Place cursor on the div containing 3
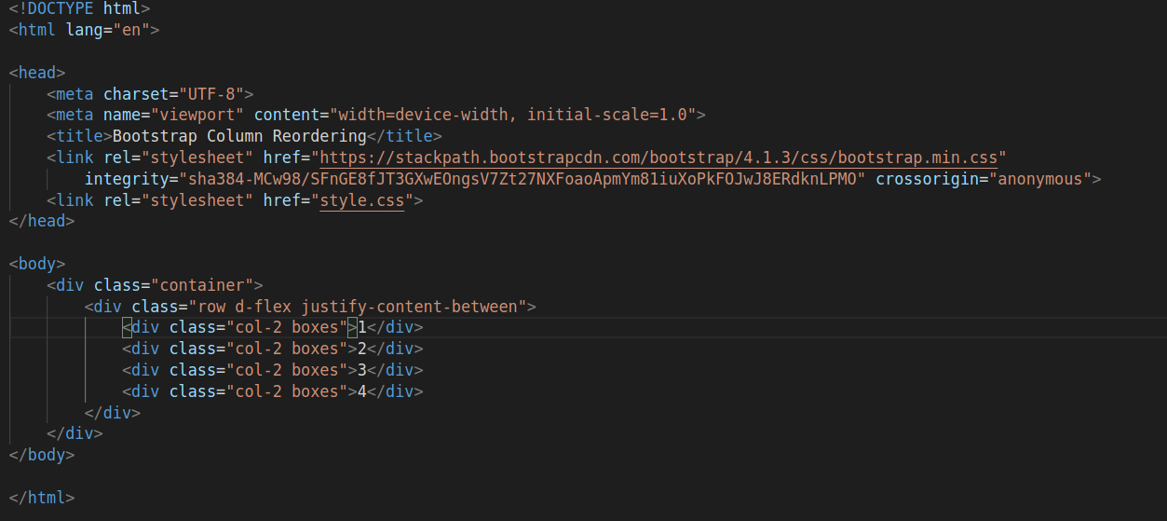This screenshot has width=1167, height=521. pos(272,371)
